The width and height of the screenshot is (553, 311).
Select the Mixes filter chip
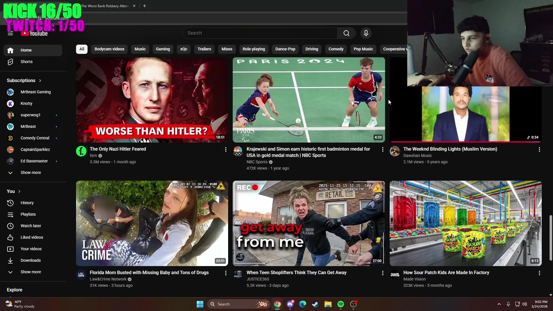pos(227,49)
